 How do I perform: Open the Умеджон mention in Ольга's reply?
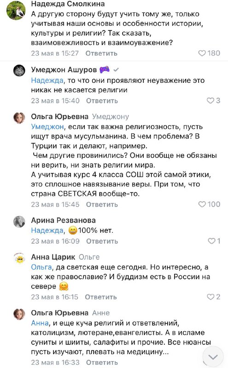pyautogui.click(x=47, y=127)
